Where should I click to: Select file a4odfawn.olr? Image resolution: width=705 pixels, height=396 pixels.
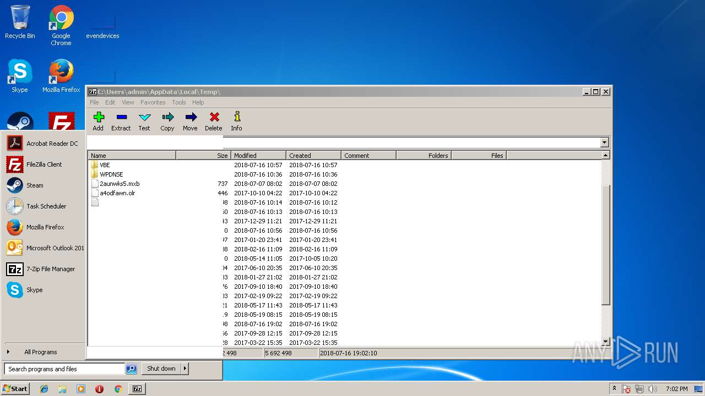tap(117, 193)
